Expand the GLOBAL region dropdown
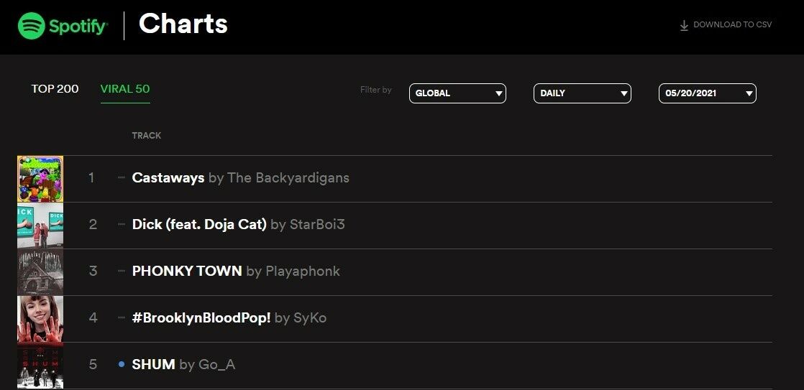804x390 pixels. 457,93
